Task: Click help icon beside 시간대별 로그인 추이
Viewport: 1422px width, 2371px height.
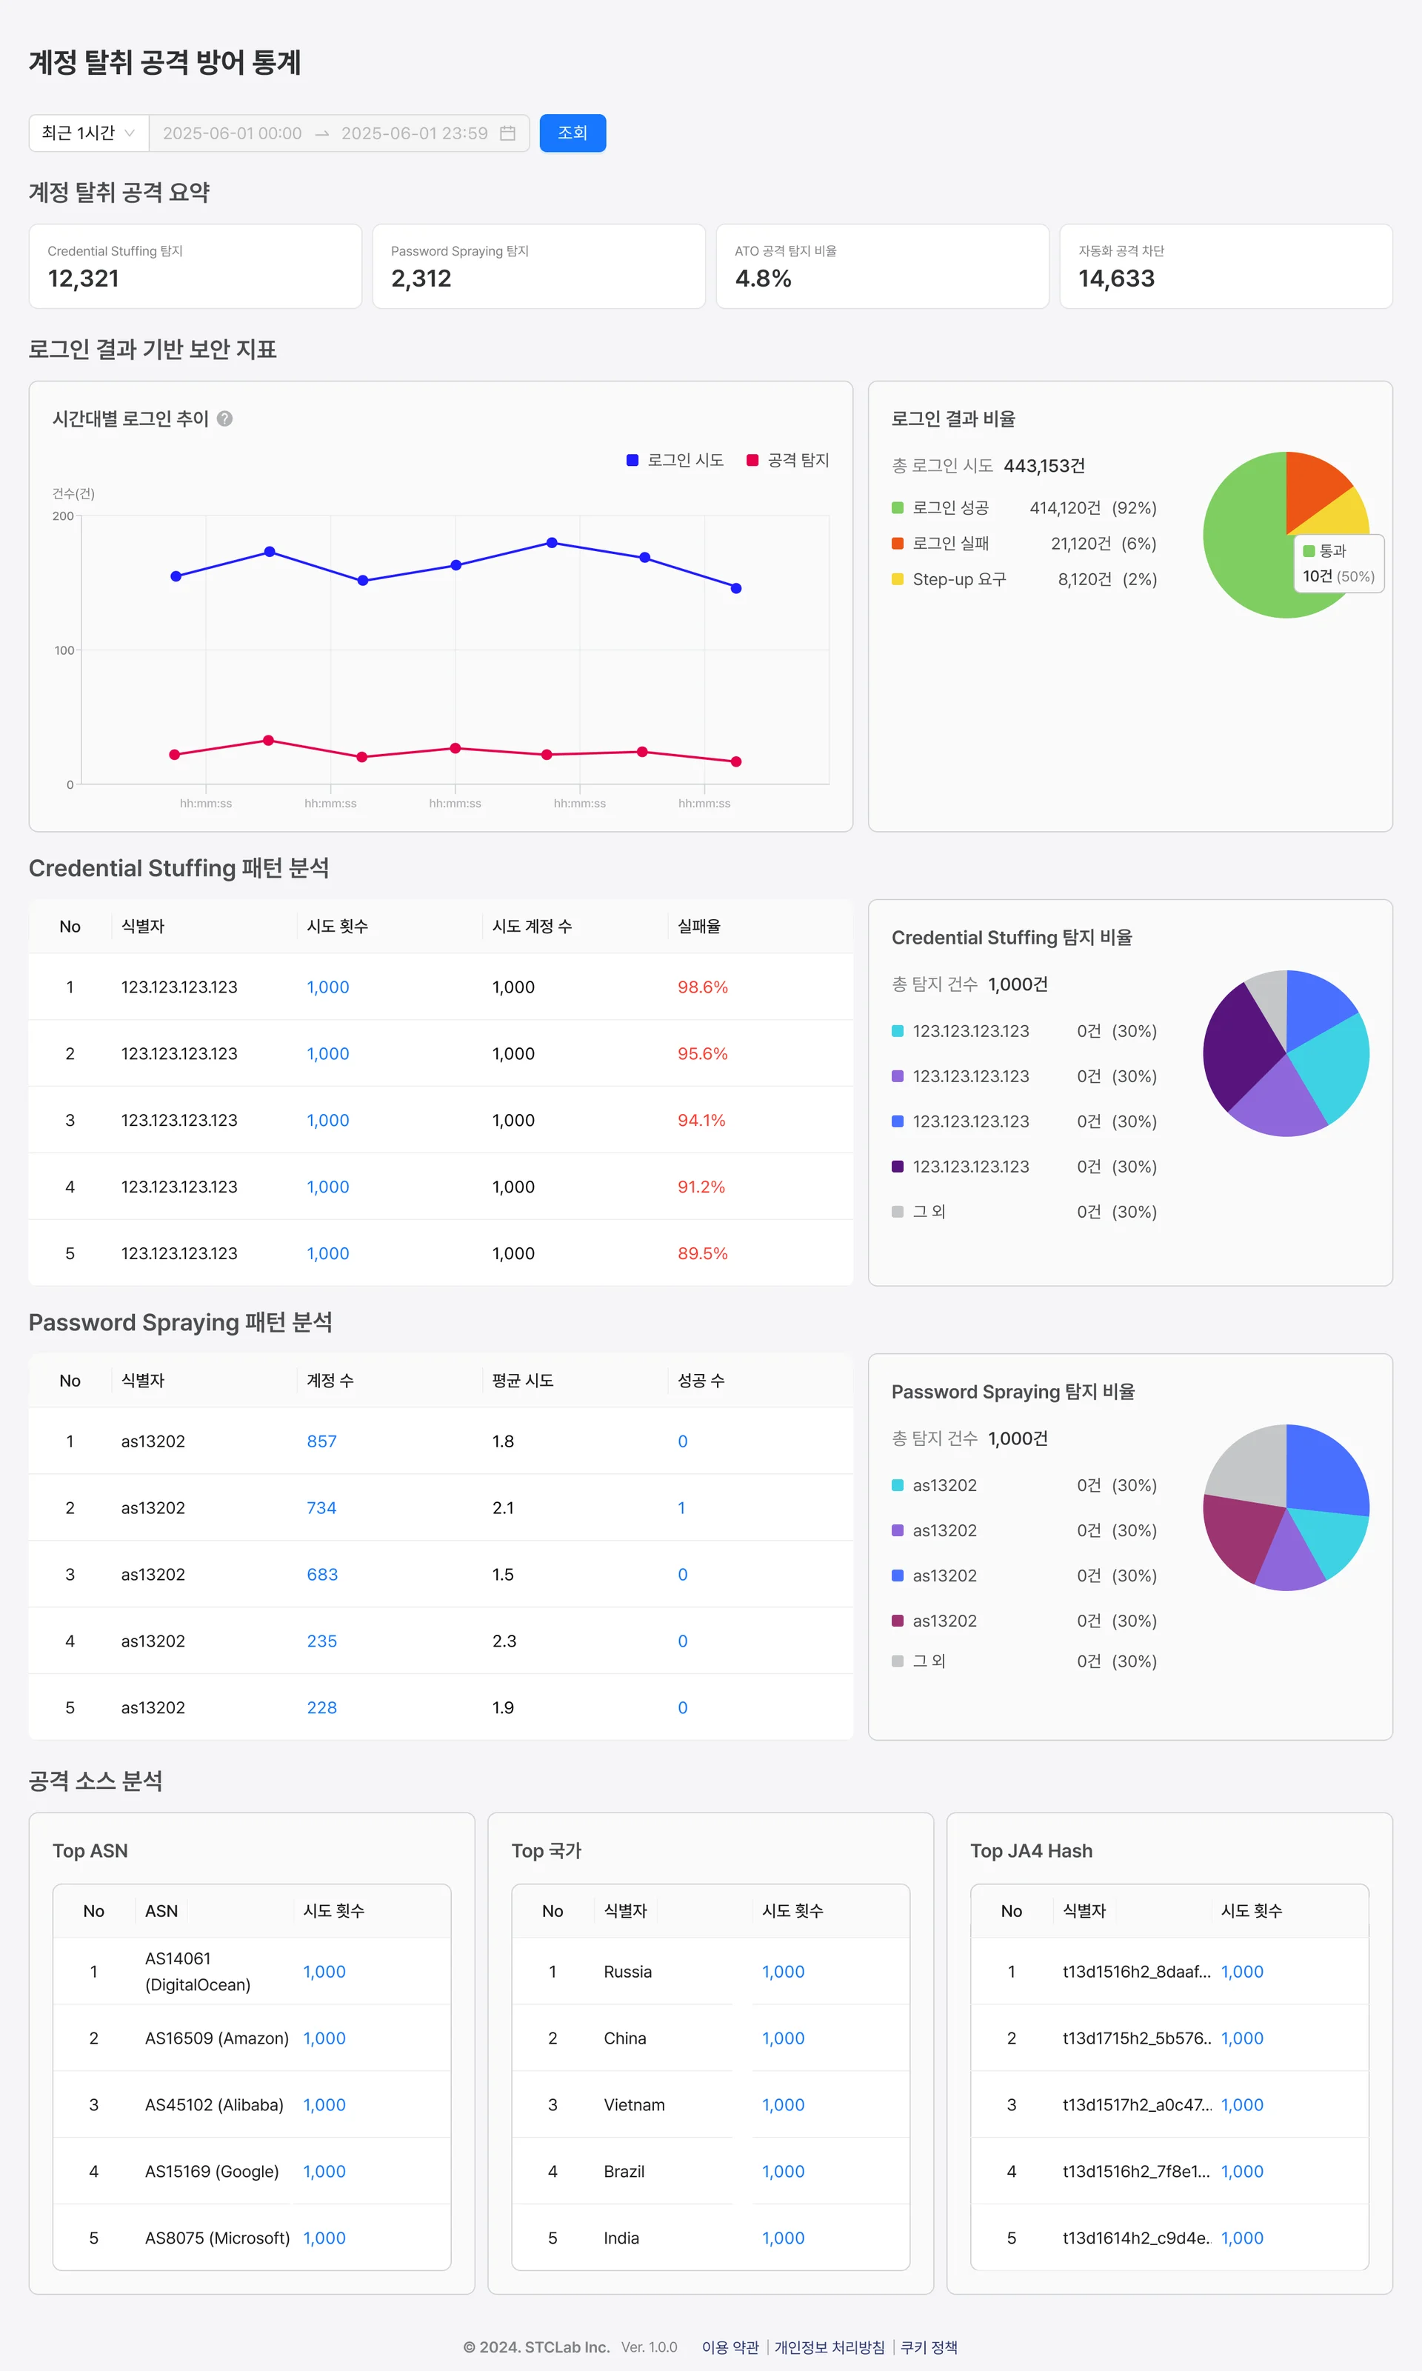Action: (x=225, y=418)
